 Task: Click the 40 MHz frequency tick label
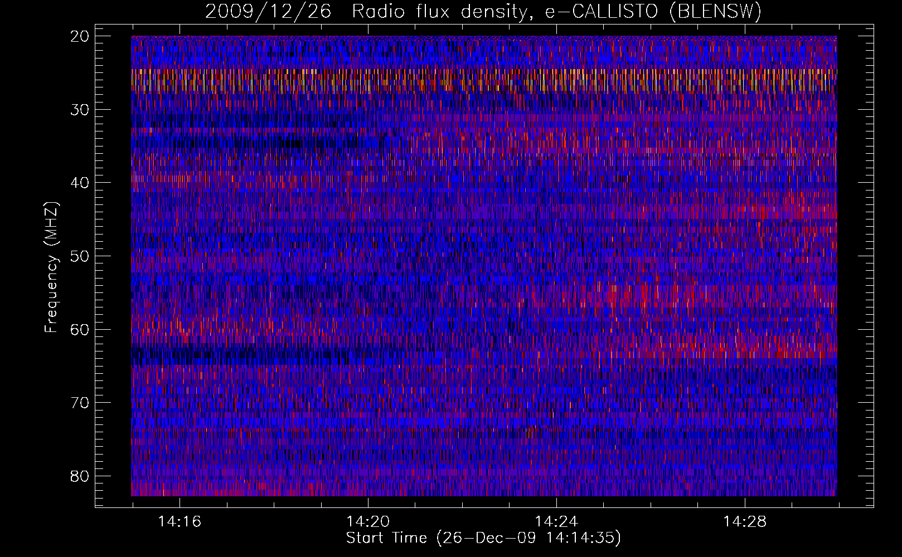pos(80,183)
